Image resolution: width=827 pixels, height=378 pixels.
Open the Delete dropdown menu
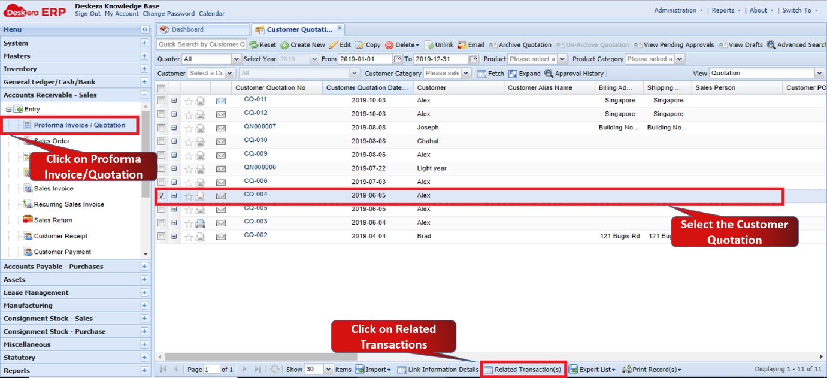[x=402, y=45]
